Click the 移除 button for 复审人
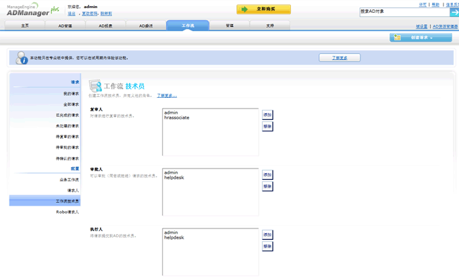459x279 pixels. [267, 127]
